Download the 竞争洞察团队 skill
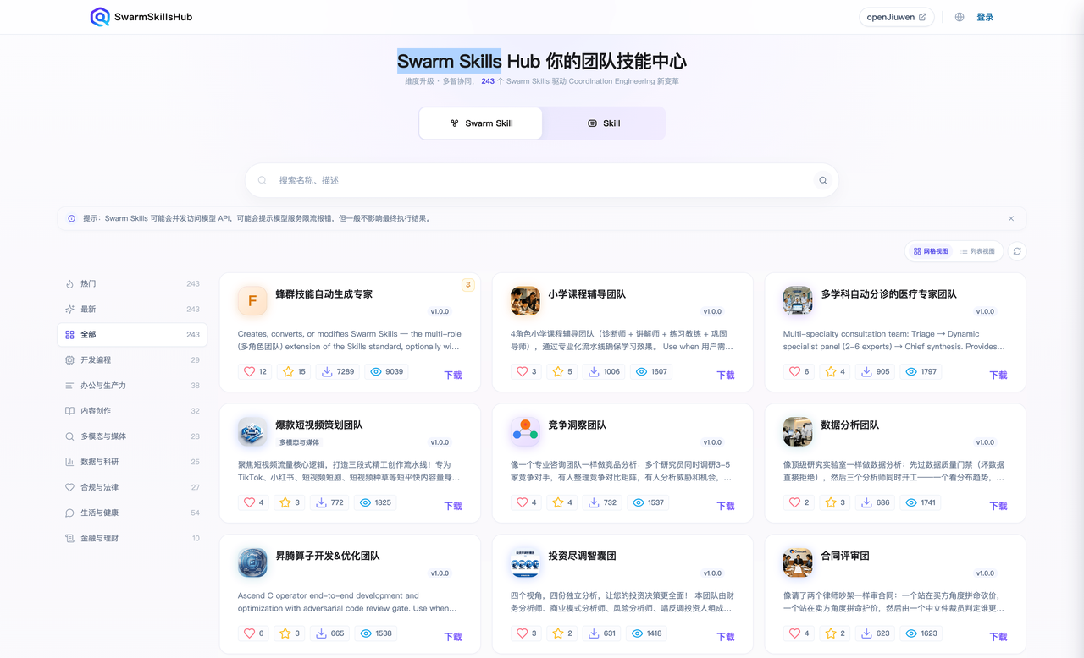The image size is (1084, 658). point(726,506)
